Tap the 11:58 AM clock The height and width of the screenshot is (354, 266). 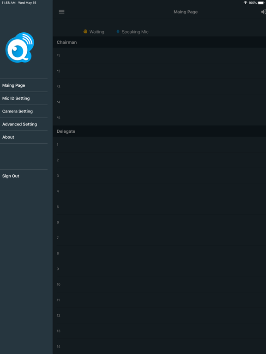coord(8,3)
